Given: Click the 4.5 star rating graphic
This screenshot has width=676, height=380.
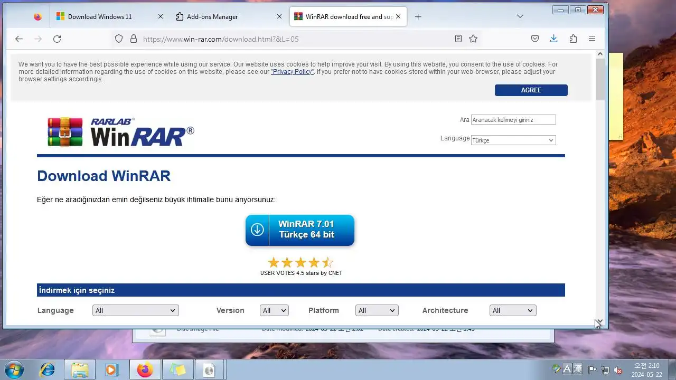Looking at the screenshot, I should pyautogui.click(x=301, y=262).
